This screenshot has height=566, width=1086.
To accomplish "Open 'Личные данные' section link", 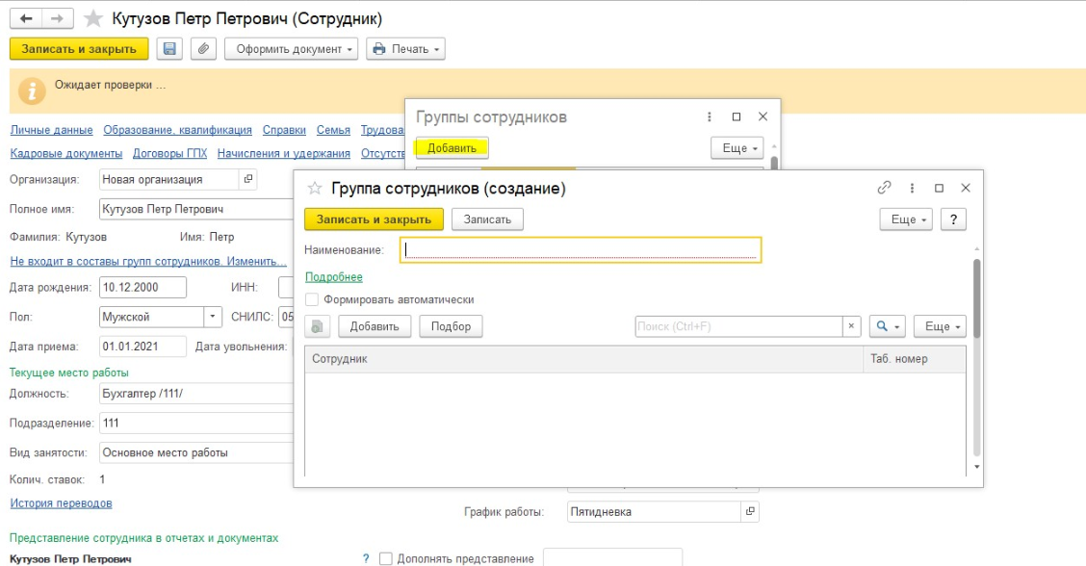I will coord(51,130).
